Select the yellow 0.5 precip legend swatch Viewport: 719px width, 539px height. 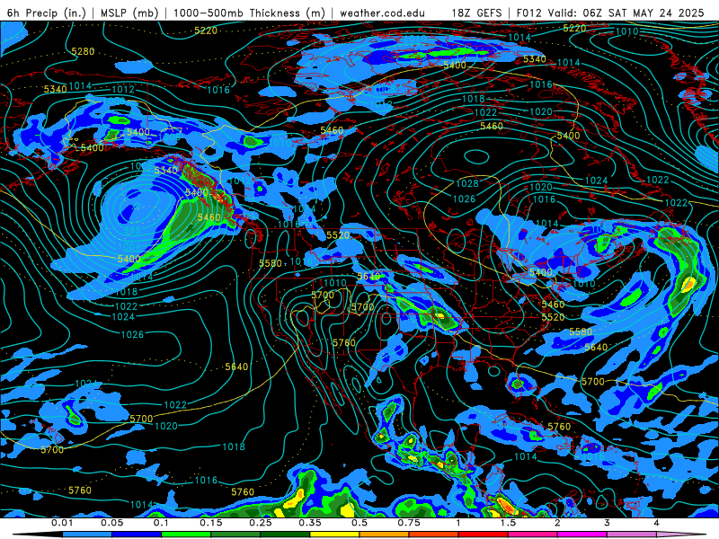point(334,535)
